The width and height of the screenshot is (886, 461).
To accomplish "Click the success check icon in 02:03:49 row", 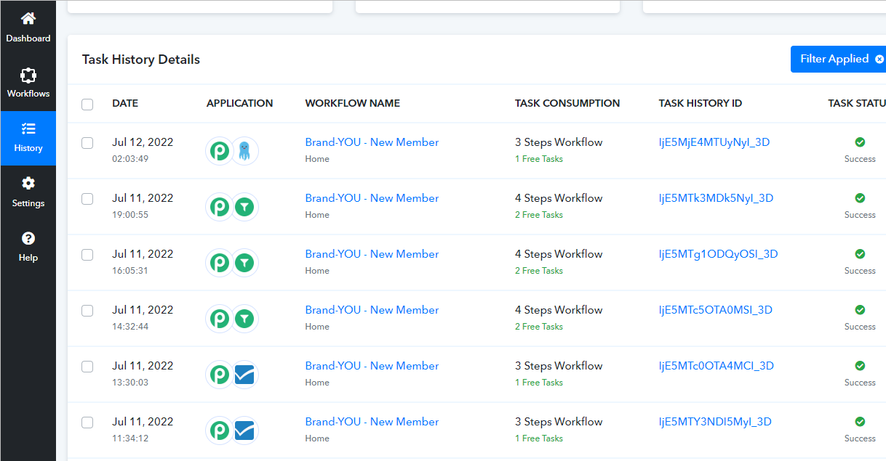I will coord(860,142).
